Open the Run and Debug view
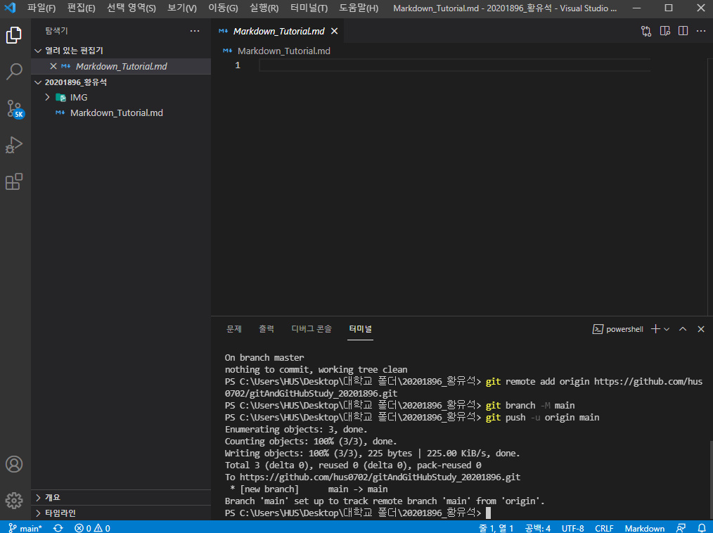 (14, 145)
